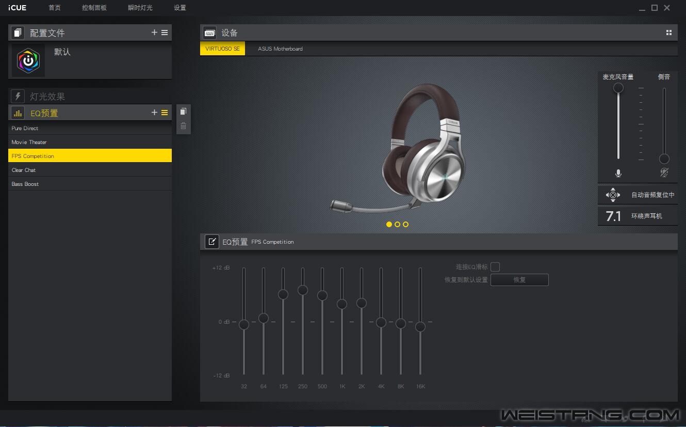Click the 配置文件 section header

(47, 33)
